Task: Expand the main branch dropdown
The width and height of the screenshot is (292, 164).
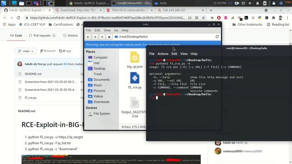Action: pyautogui.click(x=26, y=51)
